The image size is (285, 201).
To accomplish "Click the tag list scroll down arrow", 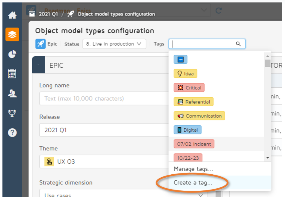I will pyautogui.click(x=267, y=158).
